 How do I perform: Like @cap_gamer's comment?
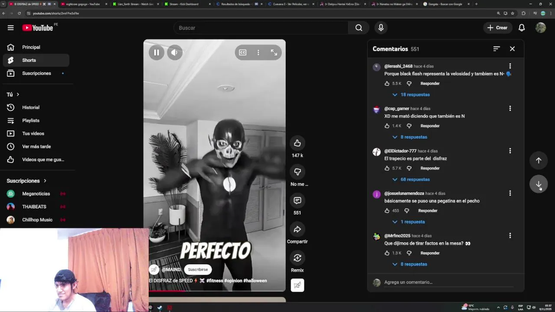click(x=387, y=126)
